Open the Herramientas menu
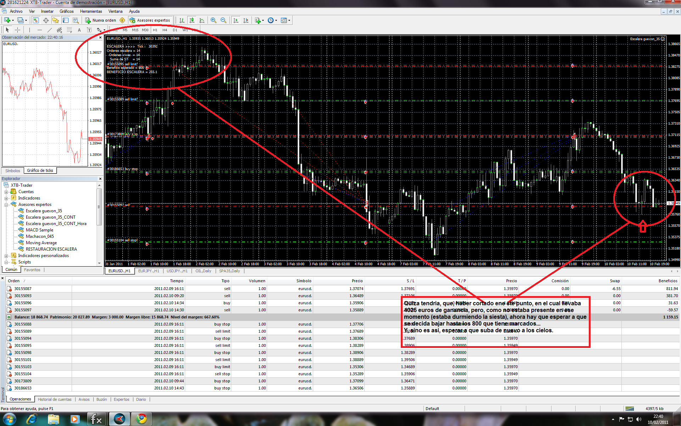 pos(91,11)
